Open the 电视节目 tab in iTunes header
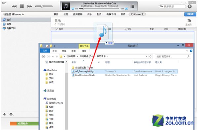The image size is (198, 130). point(111,14)
